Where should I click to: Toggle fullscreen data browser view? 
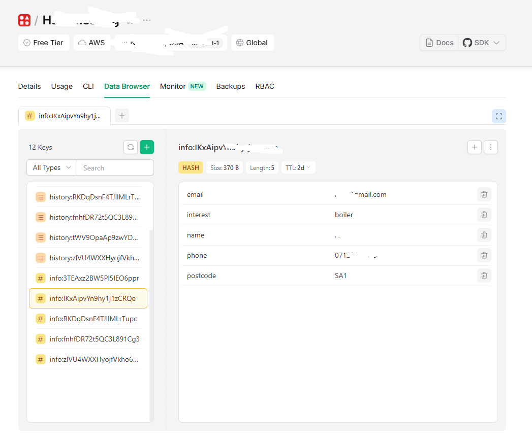tap(499, 116)
